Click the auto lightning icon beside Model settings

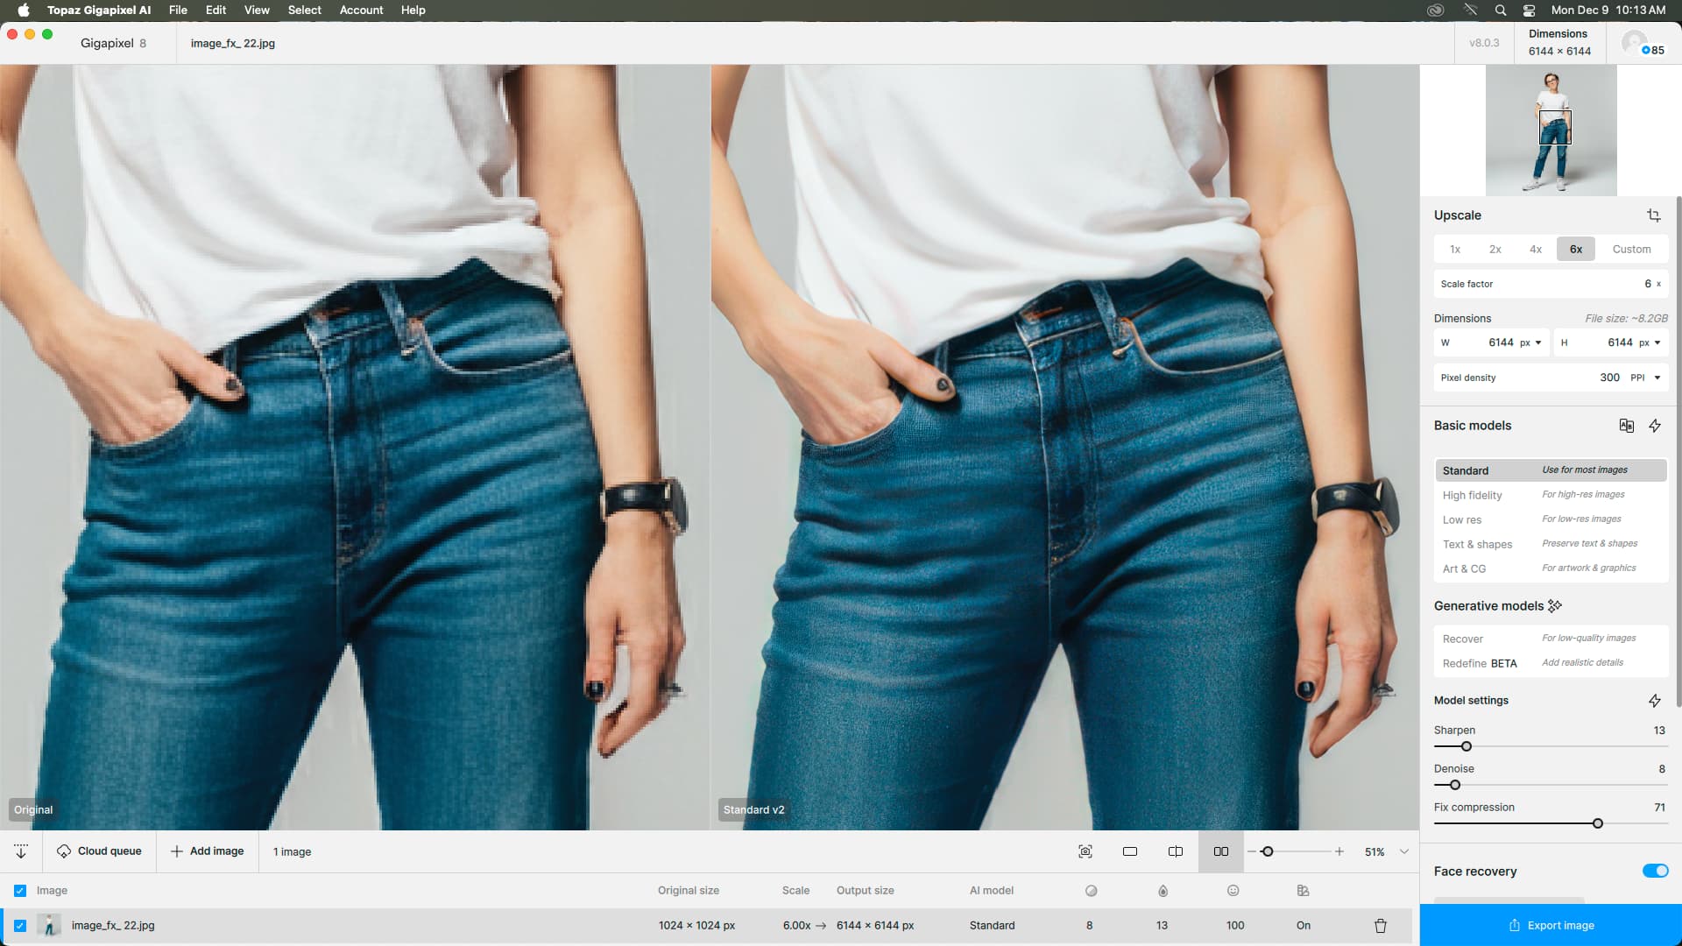pyautogui.click(x=1654, y=701)
